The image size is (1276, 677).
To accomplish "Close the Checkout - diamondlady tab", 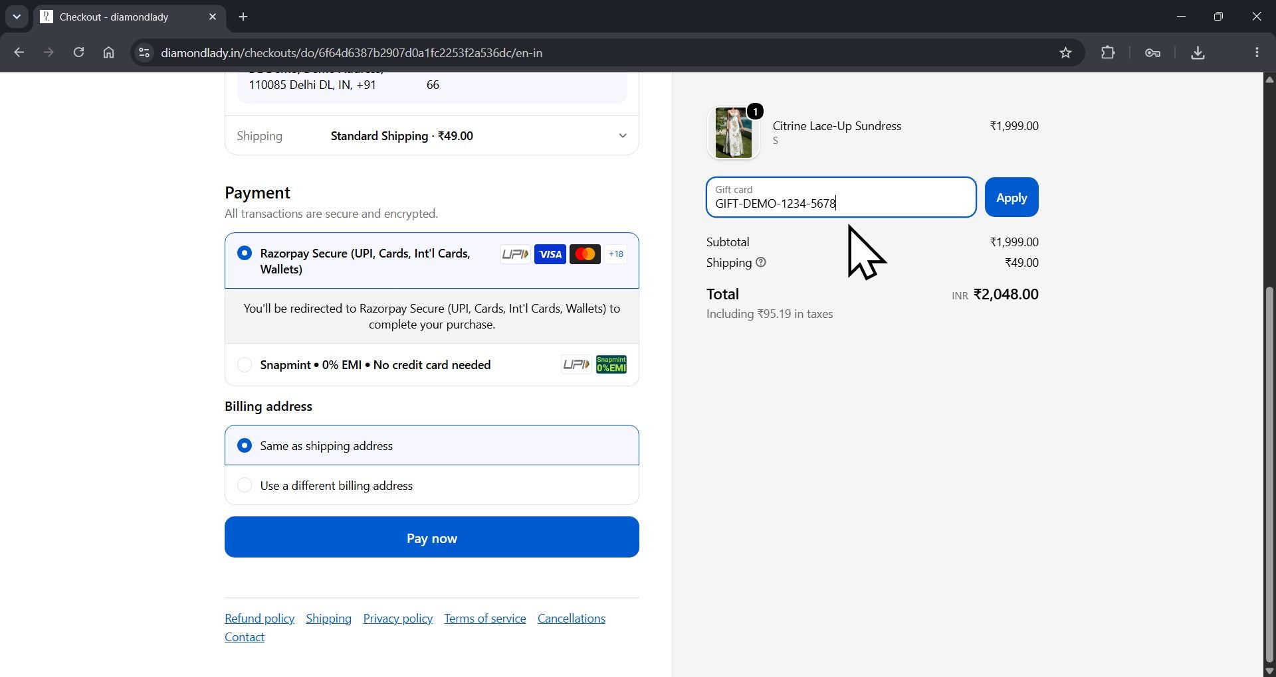I will click(213, 17).
